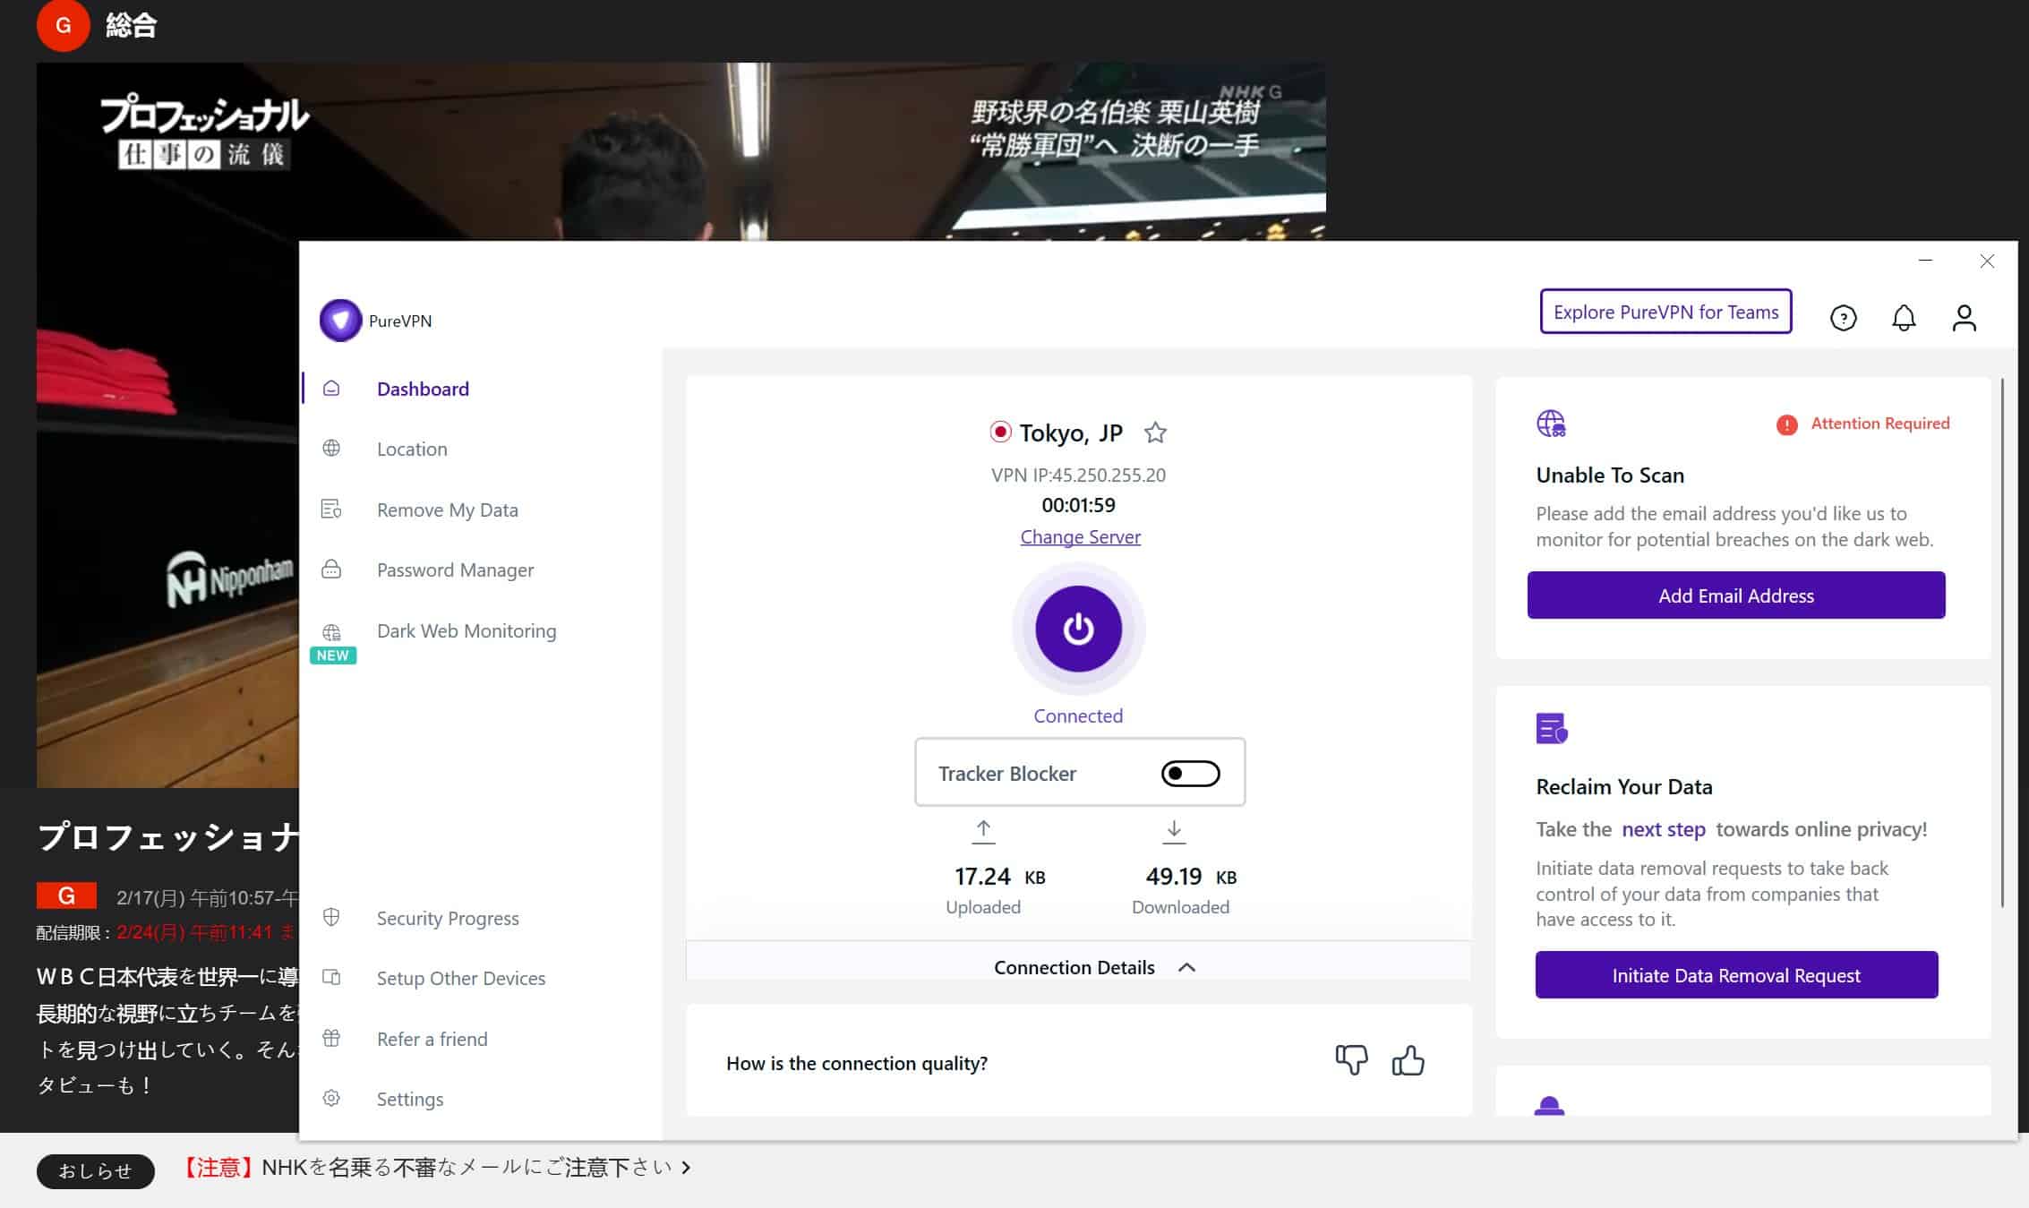Click the Location globe icon in sidebar

click(x=331, y=449)
